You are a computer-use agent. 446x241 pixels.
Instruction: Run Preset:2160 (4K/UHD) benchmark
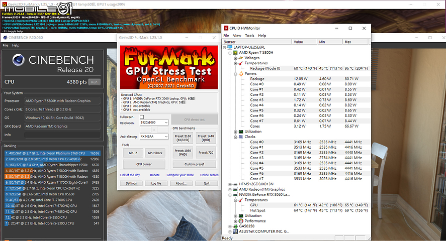(183, 138)
